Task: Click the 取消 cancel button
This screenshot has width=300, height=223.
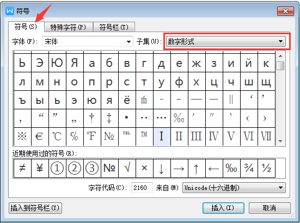Action: point(270,208)
